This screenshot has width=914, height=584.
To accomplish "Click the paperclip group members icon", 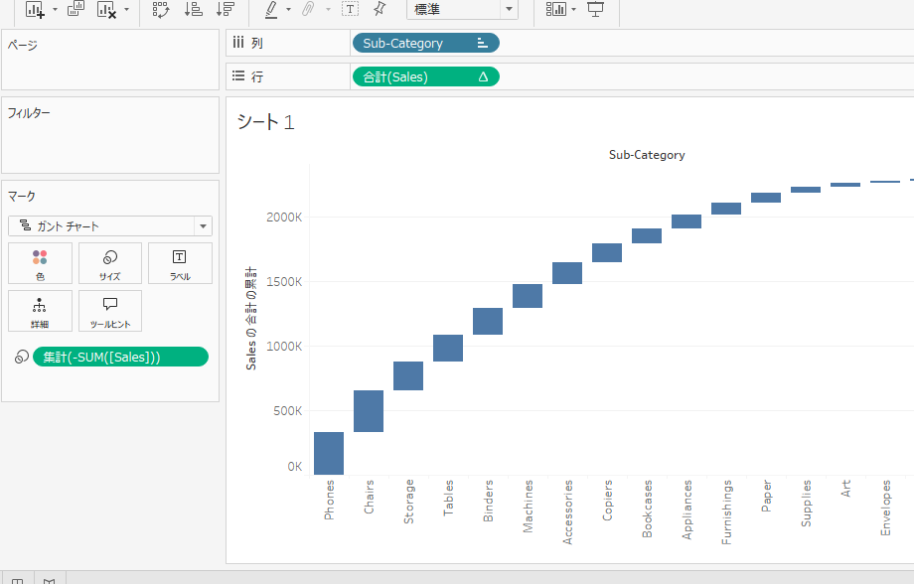I will click(308, 9).
